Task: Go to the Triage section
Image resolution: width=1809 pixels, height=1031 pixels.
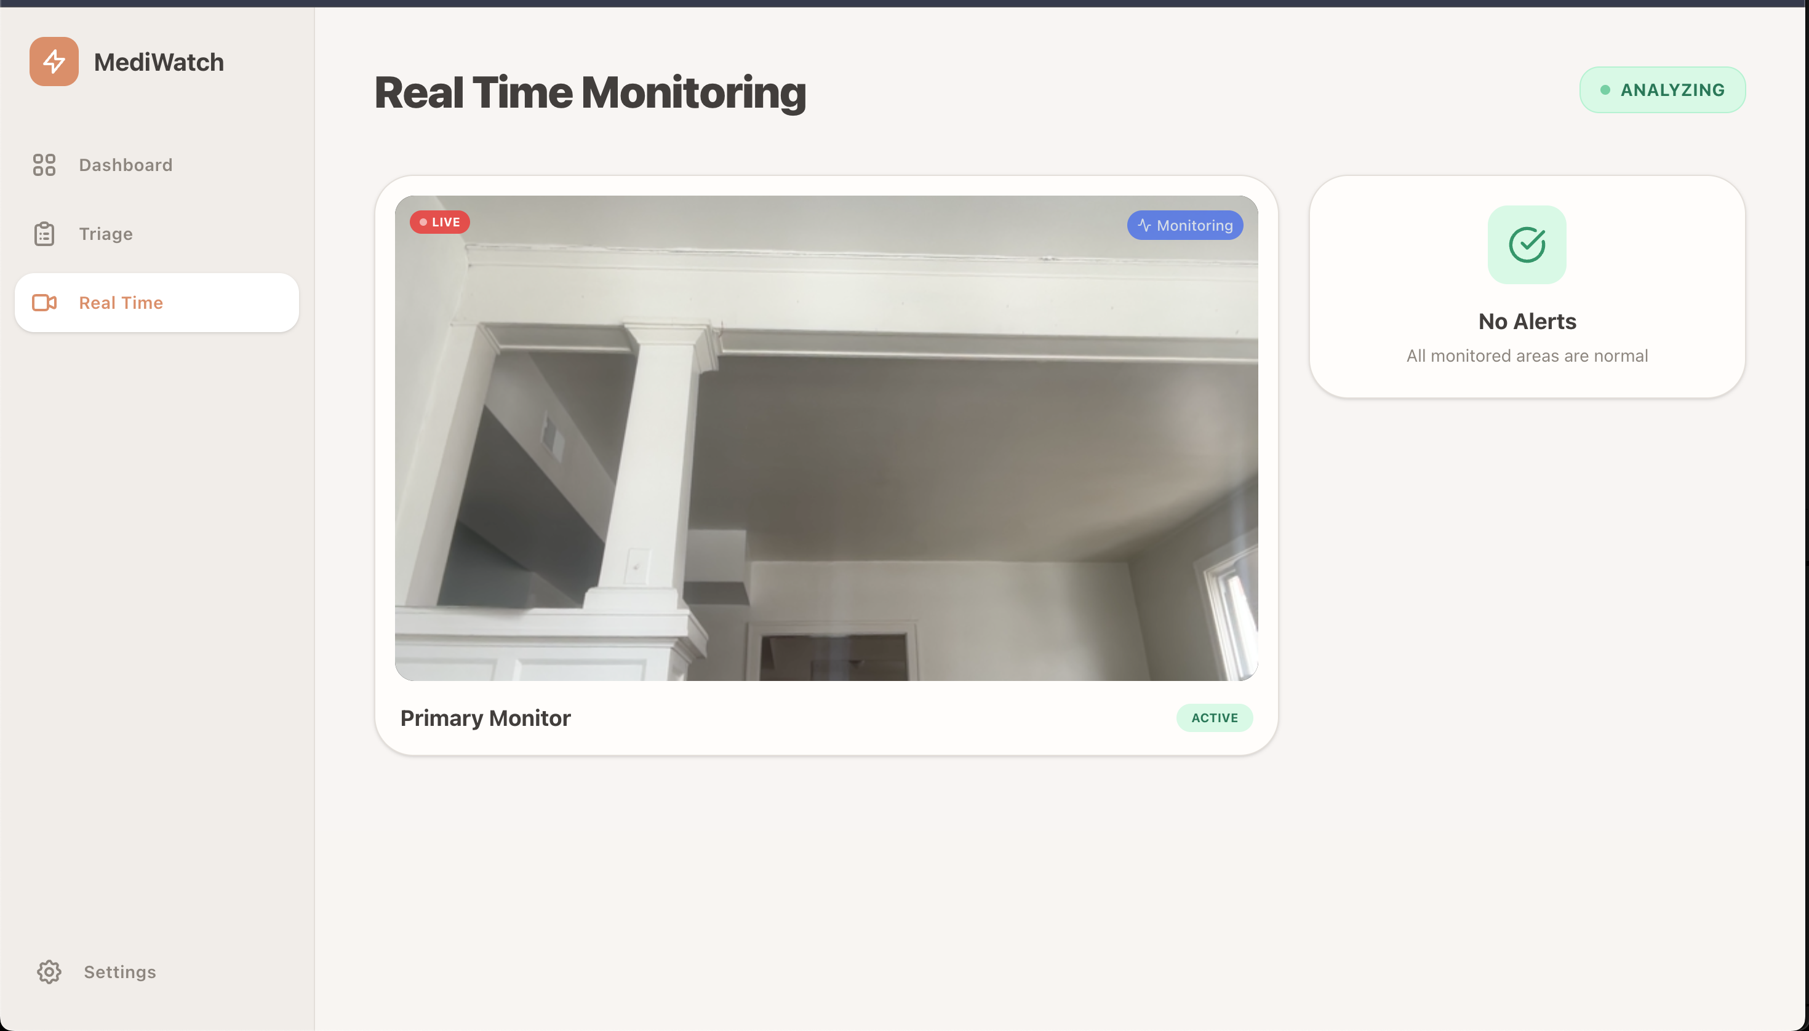Action: pyautogui.click(x=106, y=234)
